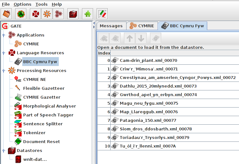
Task: Open the annotation diff tool icon
Action: click(102, 14)
